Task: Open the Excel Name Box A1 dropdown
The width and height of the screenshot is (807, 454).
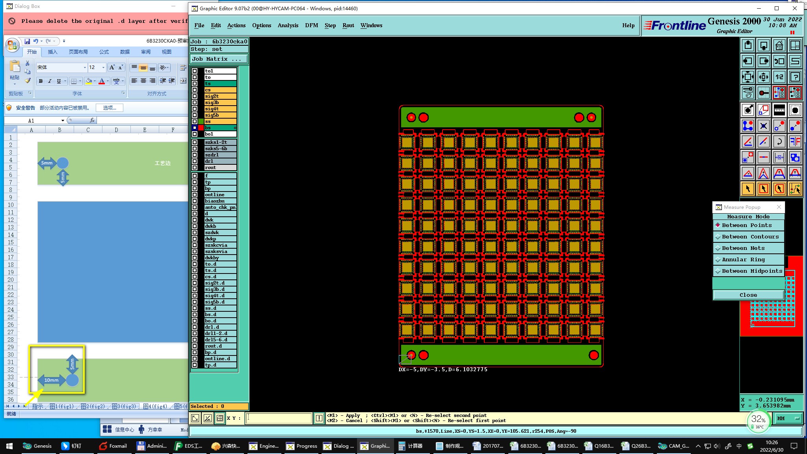Action: (x=63, y=121)
